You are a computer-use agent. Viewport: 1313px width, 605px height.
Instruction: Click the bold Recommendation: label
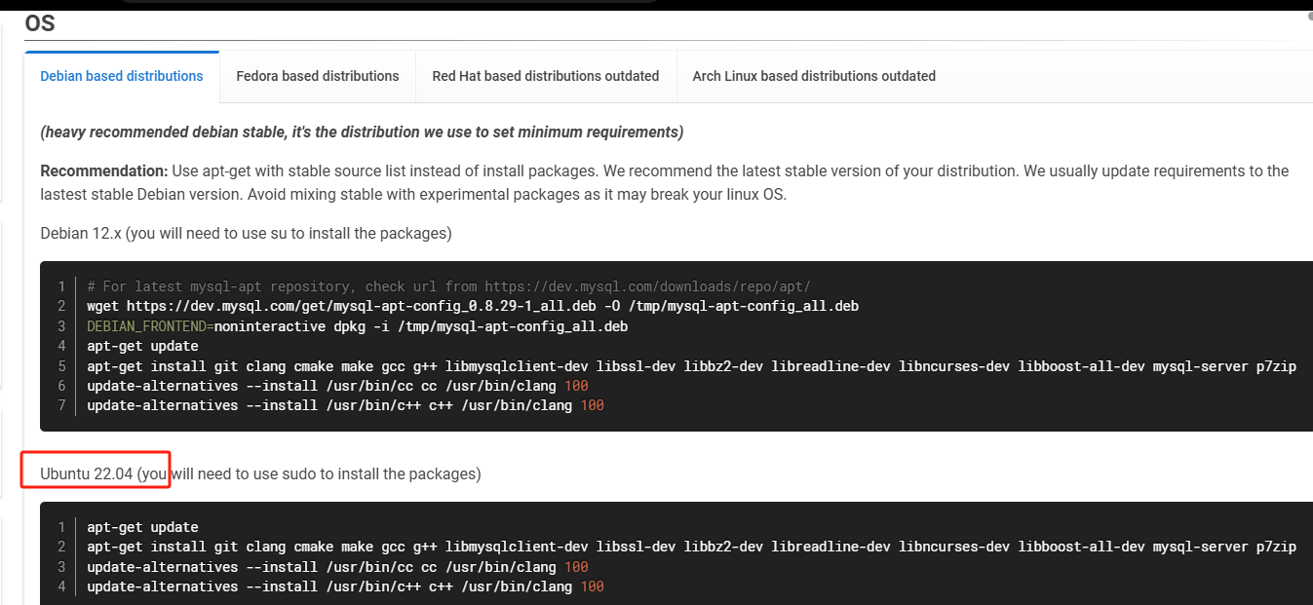(x=103, y=171)
